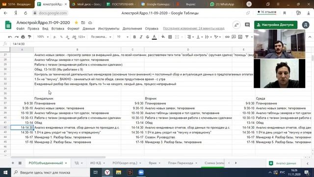Viewport: 314px width, 177px height.
Task: Open the Zoom app in taskbar
Action: click(x=141, y=173)
